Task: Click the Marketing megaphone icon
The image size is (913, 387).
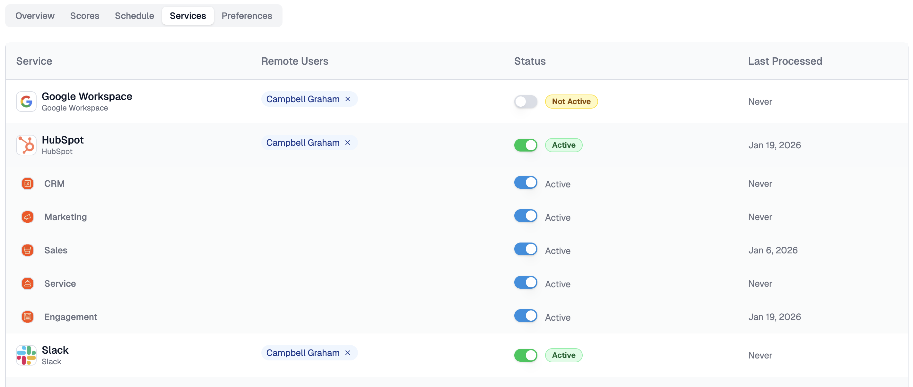Action: (x=28, y=217)
